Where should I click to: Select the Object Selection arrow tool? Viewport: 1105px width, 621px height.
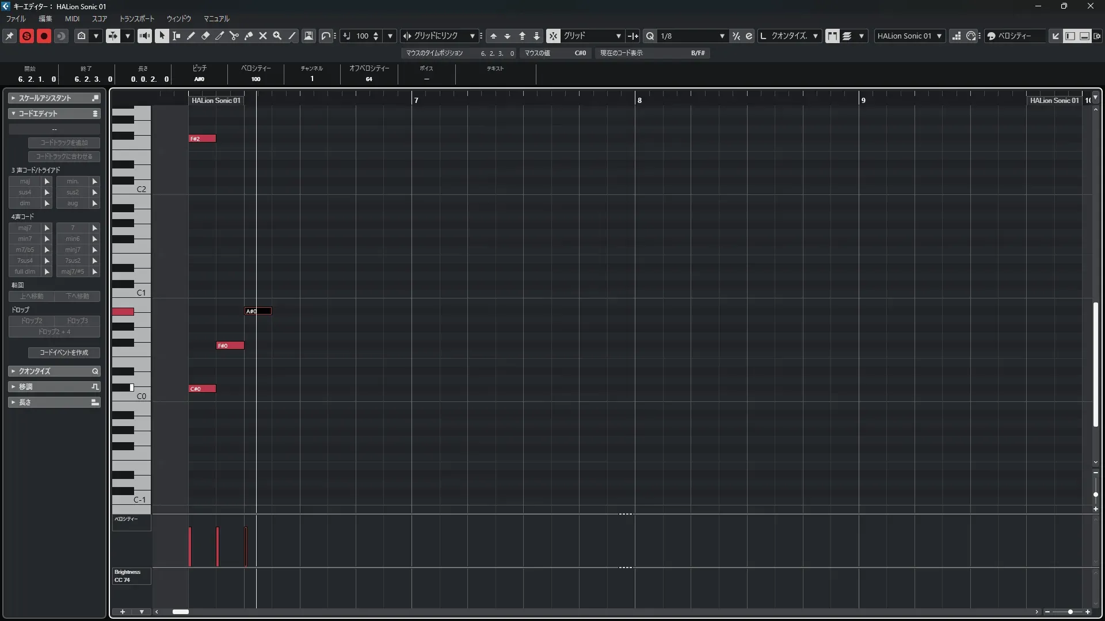tap(162, 36)
